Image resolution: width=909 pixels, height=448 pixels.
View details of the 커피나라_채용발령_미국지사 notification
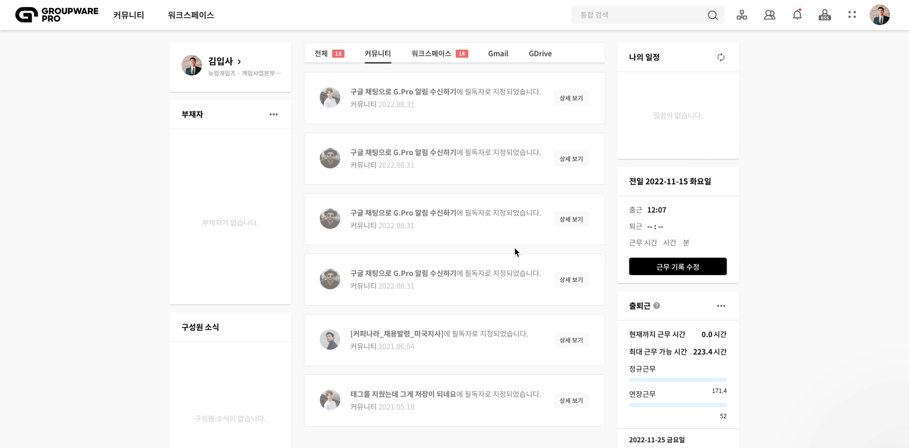(x=571, y=340)
